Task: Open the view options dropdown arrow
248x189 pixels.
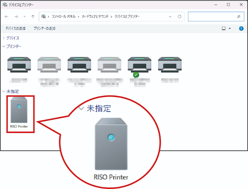Action: point(230,28)
